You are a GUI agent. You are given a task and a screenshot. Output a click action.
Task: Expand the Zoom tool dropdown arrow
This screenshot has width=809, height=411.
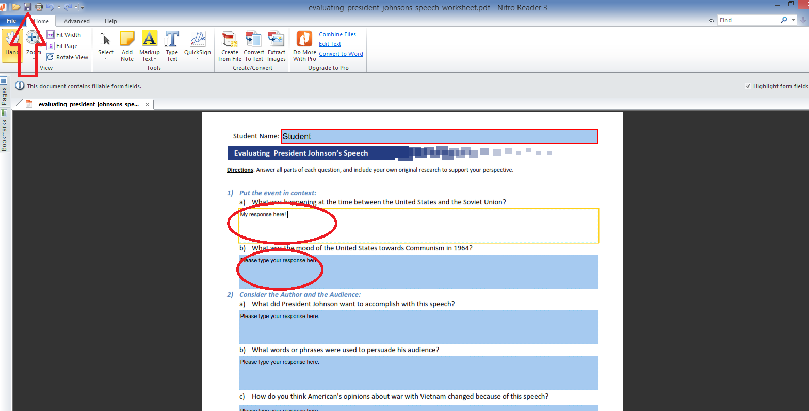click(x=34, y=58)
